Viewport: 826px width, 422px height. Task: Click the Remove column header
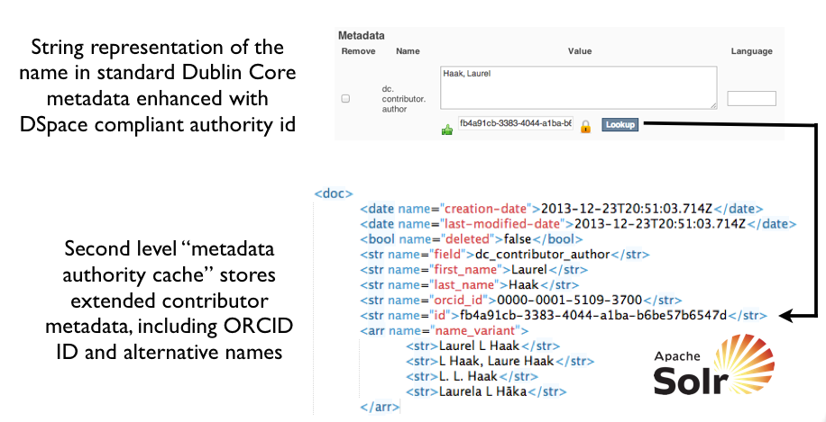pyautogui.click(x=356, y=51)
